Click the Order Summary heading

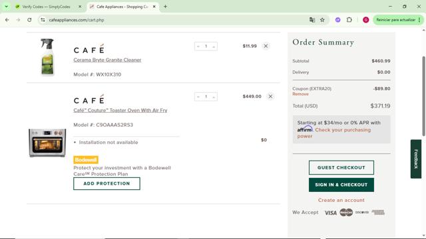coord(323,42)
